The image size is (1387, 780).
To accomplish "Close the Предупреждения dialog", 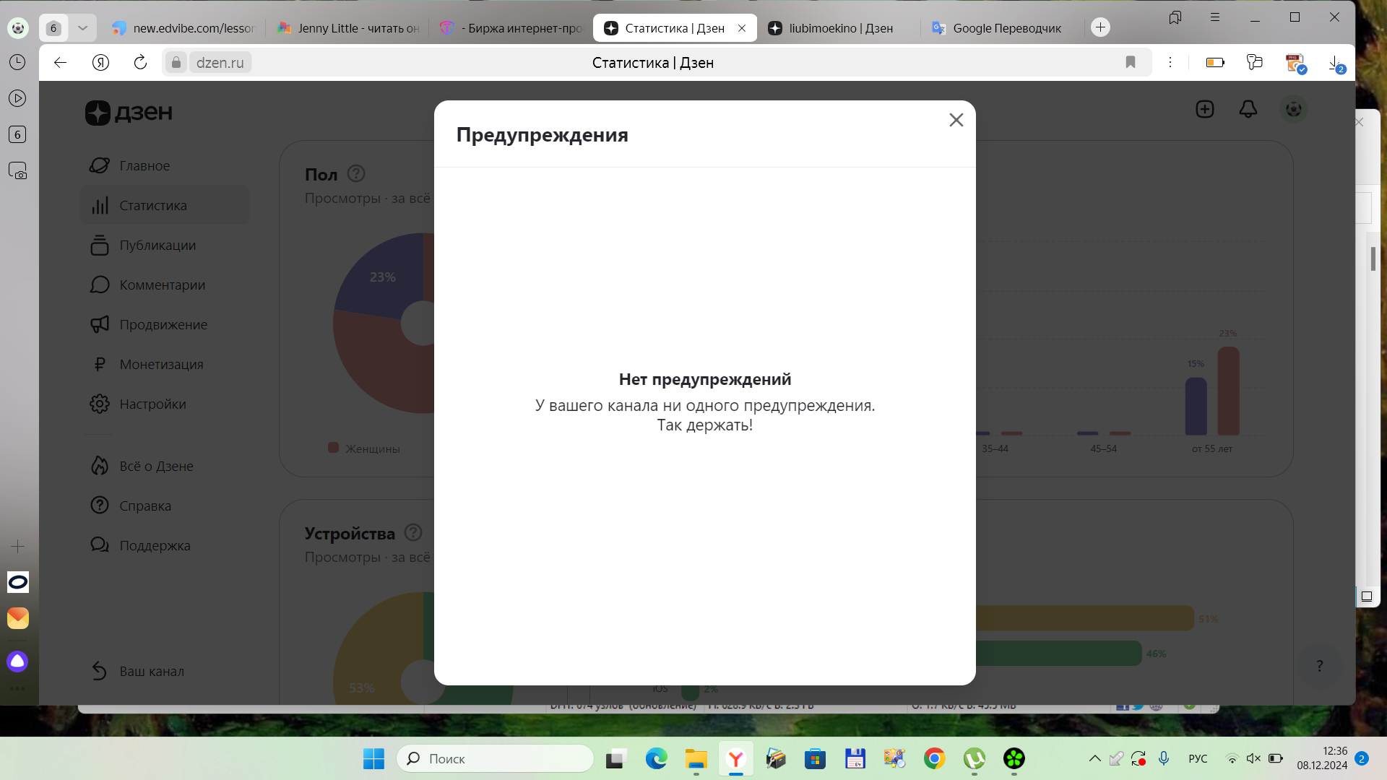I will click(x=956, y=120).
